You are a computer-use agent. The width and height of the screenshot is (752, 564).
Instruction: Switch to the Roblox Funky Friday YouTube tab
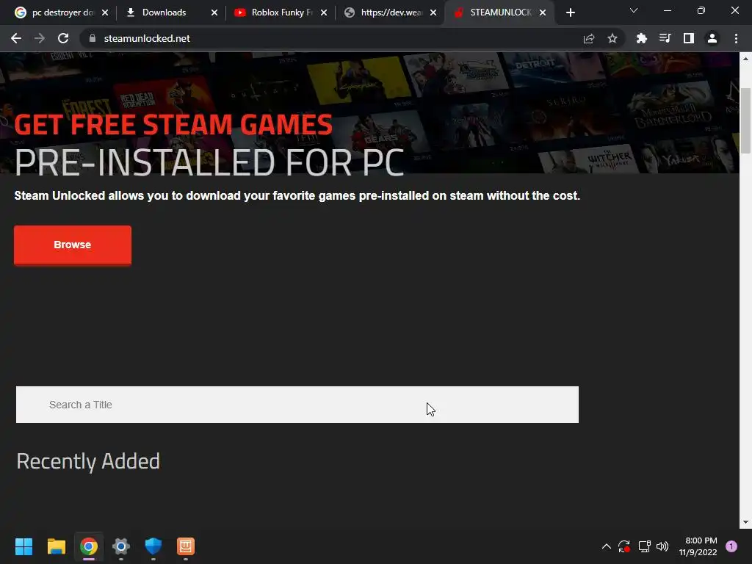pyautogui.click(x=279, y=12)
